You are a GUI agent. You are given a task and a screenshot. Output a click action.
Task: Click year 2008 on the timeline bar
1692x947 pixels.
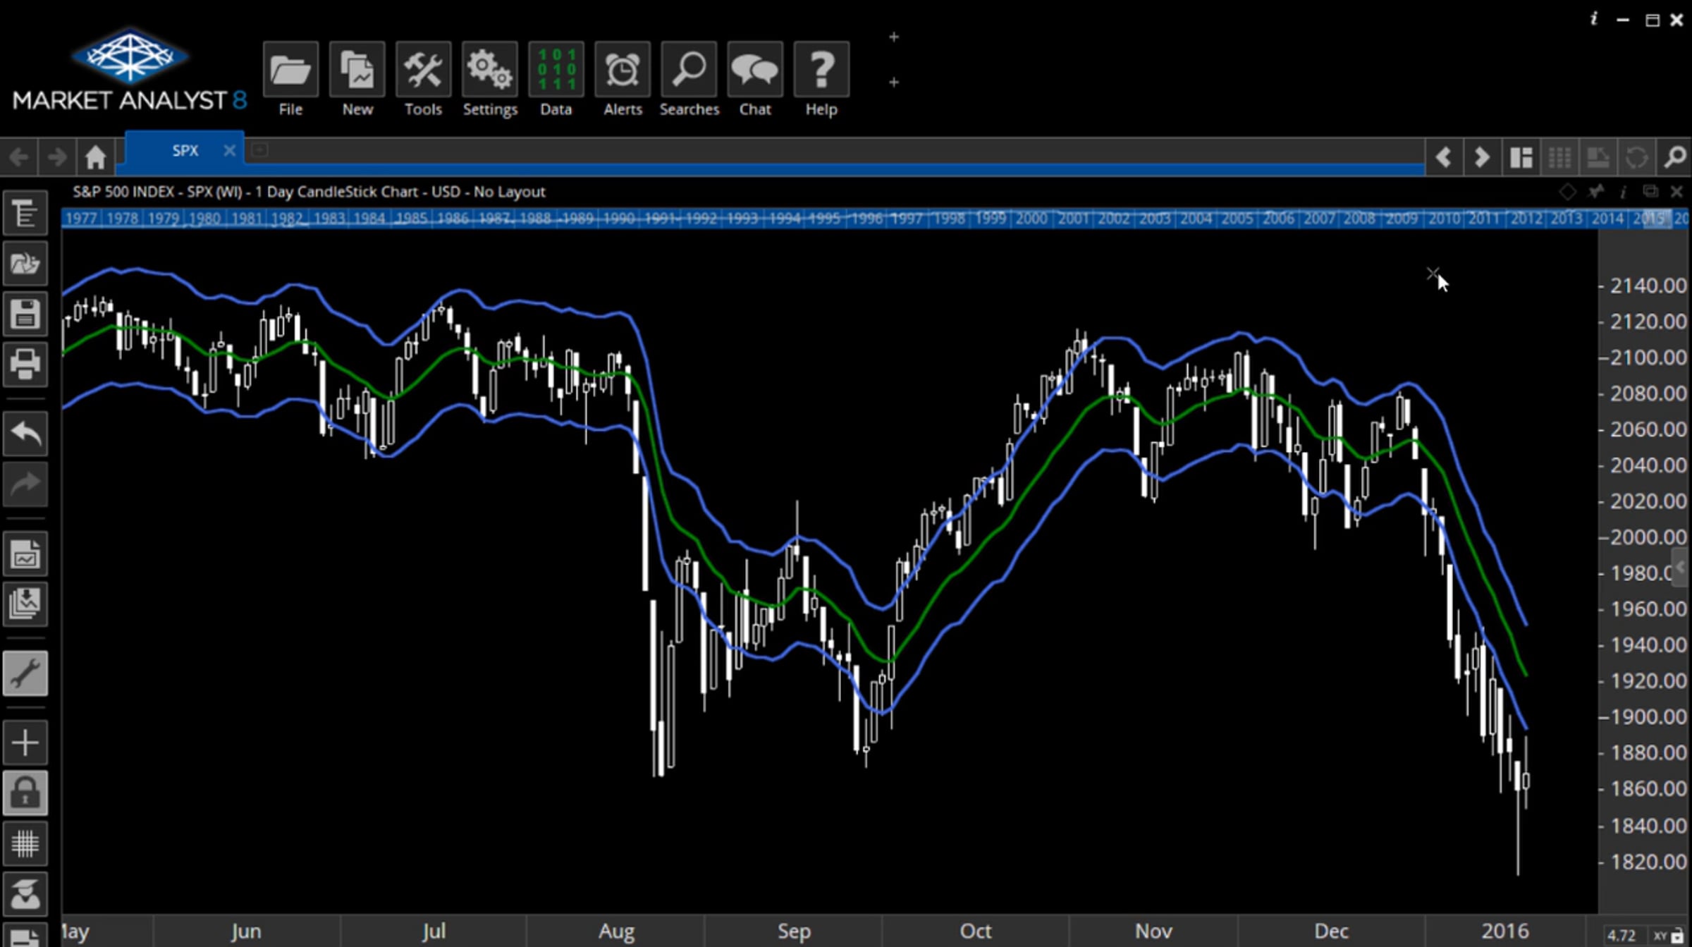pos(1359,219)
